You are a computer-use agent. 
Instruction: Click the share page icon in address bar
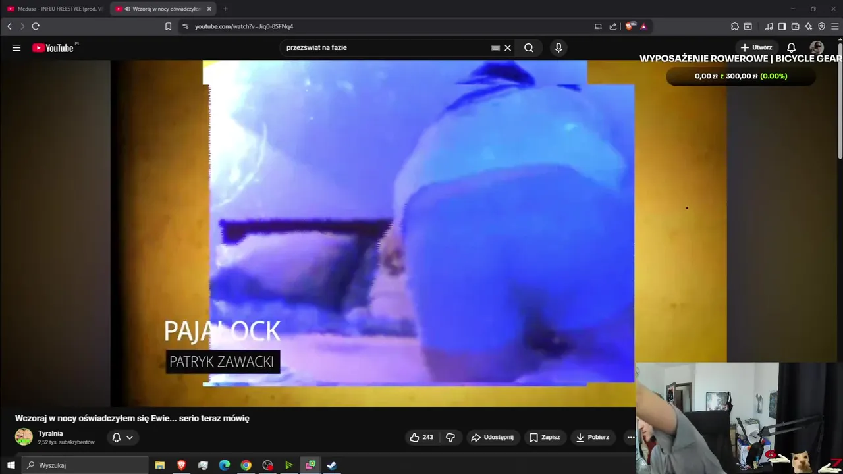(613, 26)
